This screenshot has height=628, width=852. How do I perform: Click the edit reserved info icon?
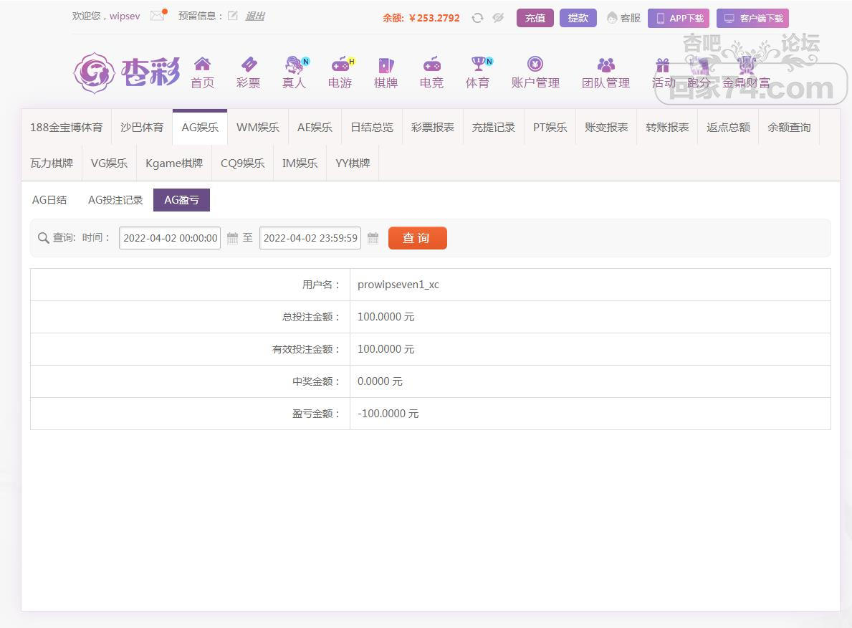point(232,16)
